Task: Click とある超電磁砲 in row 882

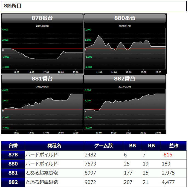Action: click(42, 182)
